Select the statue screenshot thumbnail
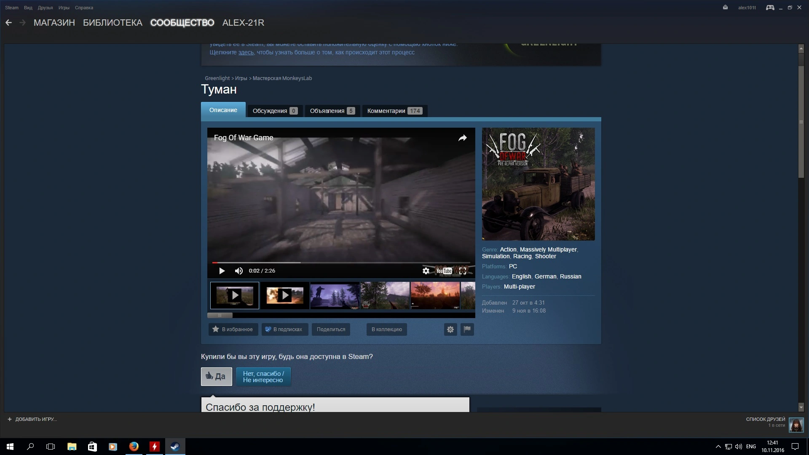This screenshot has width=809, height=455. click(x=335, y=295)
